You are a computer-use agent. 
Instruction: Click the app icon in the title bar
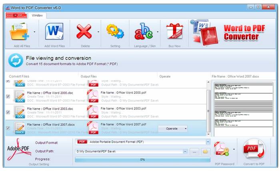tap(8, 8)
